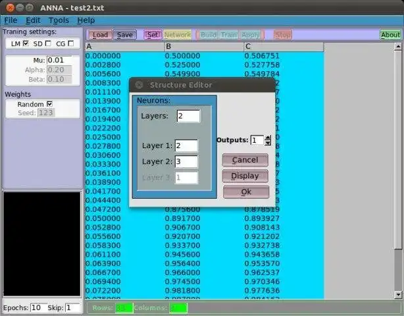
Task: Toggle the Random weights checkbox
Action: pyautogui.click(x=50, y=104)
